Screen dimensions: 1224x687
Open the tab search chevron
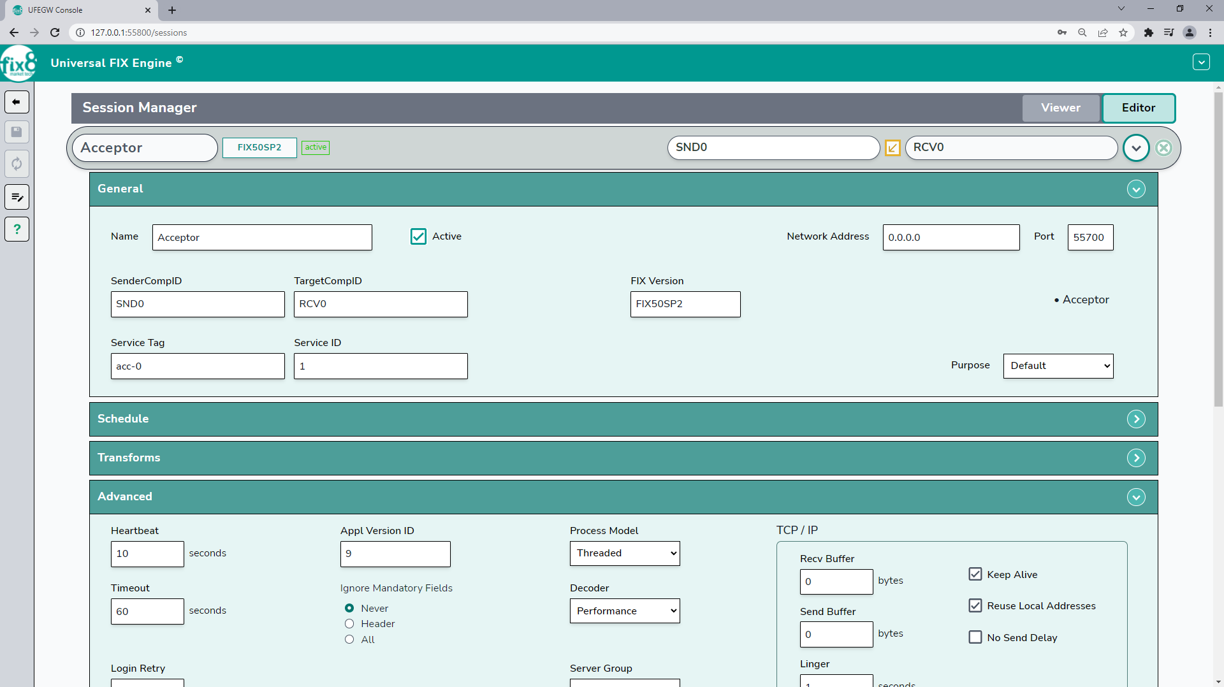[1121, 9]
